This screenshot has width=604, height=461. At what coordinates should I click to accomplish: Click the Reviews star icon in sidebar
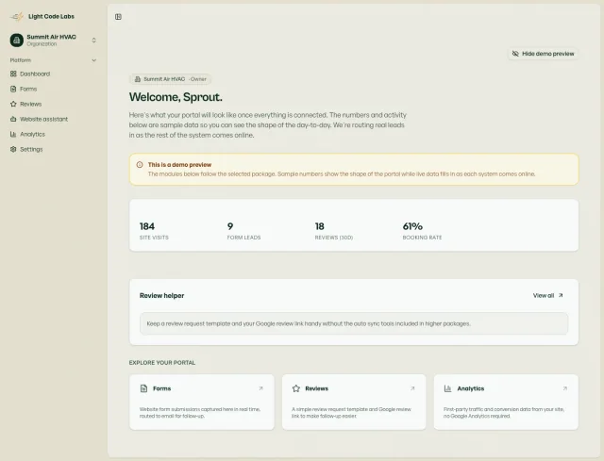(x=13, y=104)
